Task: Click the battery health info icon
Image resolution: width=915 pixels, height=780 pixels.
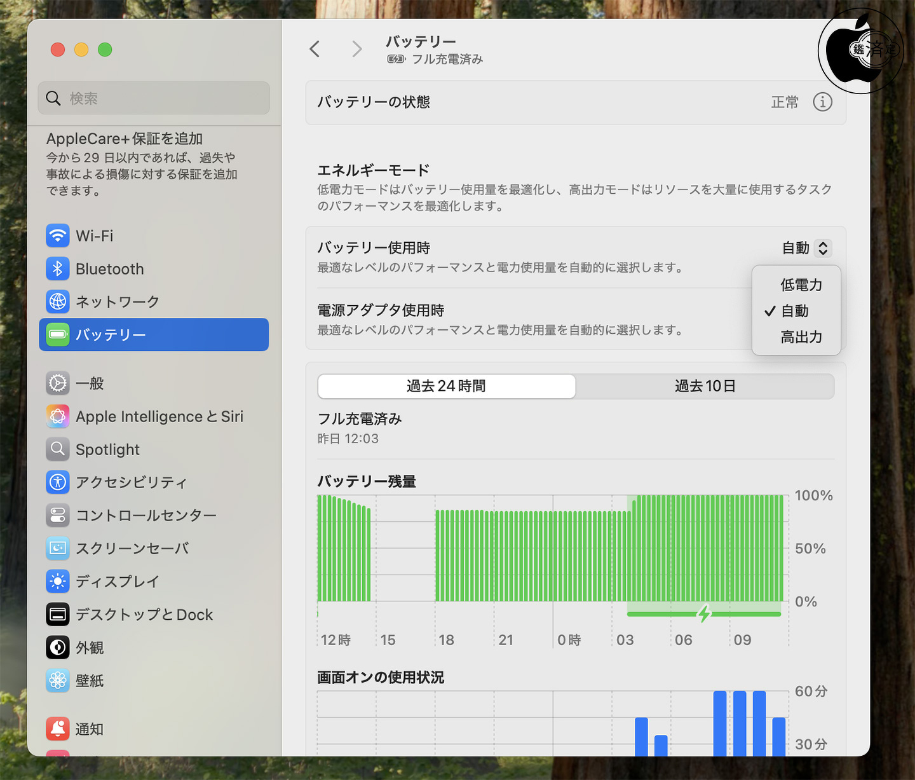Action: [x=822, y=102]
